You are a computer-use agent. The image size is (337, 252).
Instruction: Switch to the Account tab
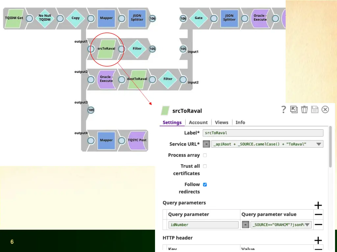coord(198,122)
